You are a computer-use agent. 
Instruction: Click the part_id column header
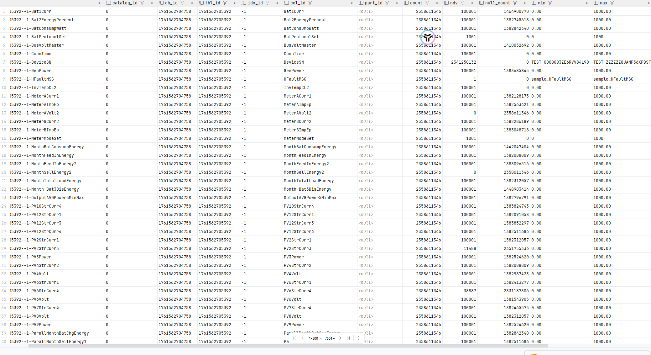pyautogui.click(x=373, y=3)
